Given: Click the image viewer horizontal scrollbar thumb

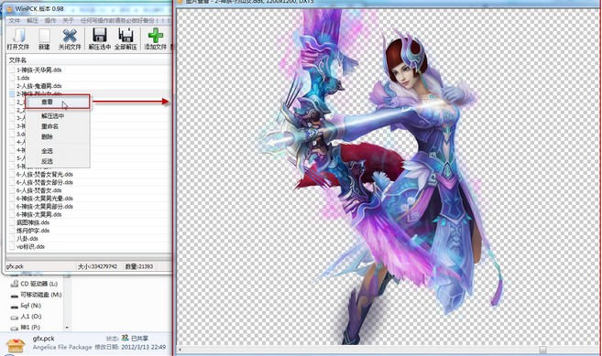Looking at the screenshot, I should tap(542, 350).
